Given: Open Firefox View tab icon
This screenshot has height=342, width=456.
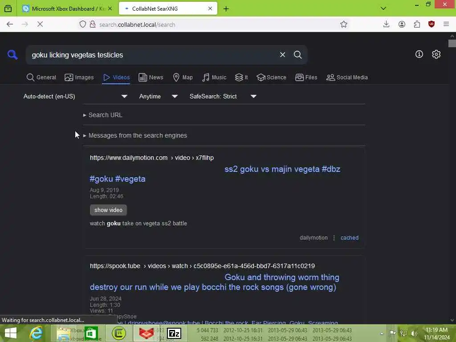Looking at the screenshot, I should (x=8, y=9).
